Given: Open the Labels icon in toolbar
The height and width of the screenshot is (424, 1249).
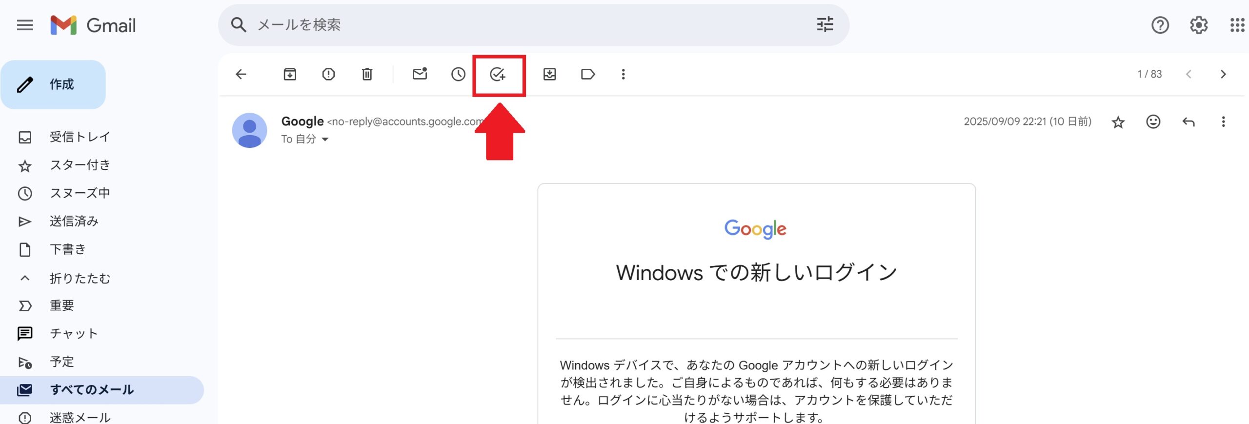Looking at the screenshot, I should (x=588, y=74).
